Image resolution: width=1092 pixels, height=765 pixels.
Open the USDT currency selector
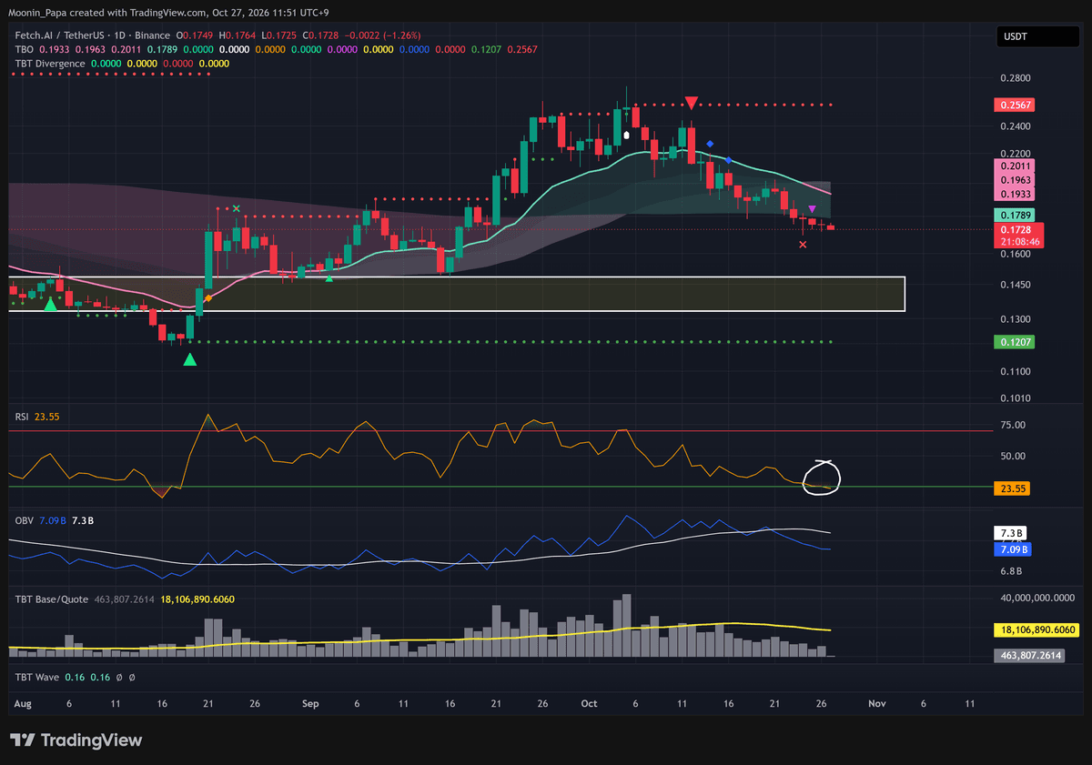tap(1037, 37)
